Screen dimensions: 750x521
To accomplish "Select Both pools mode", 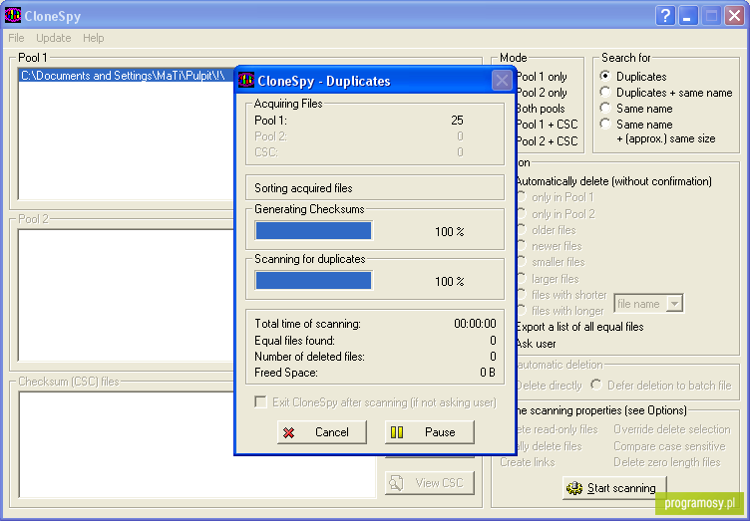I will click(541, 109).
